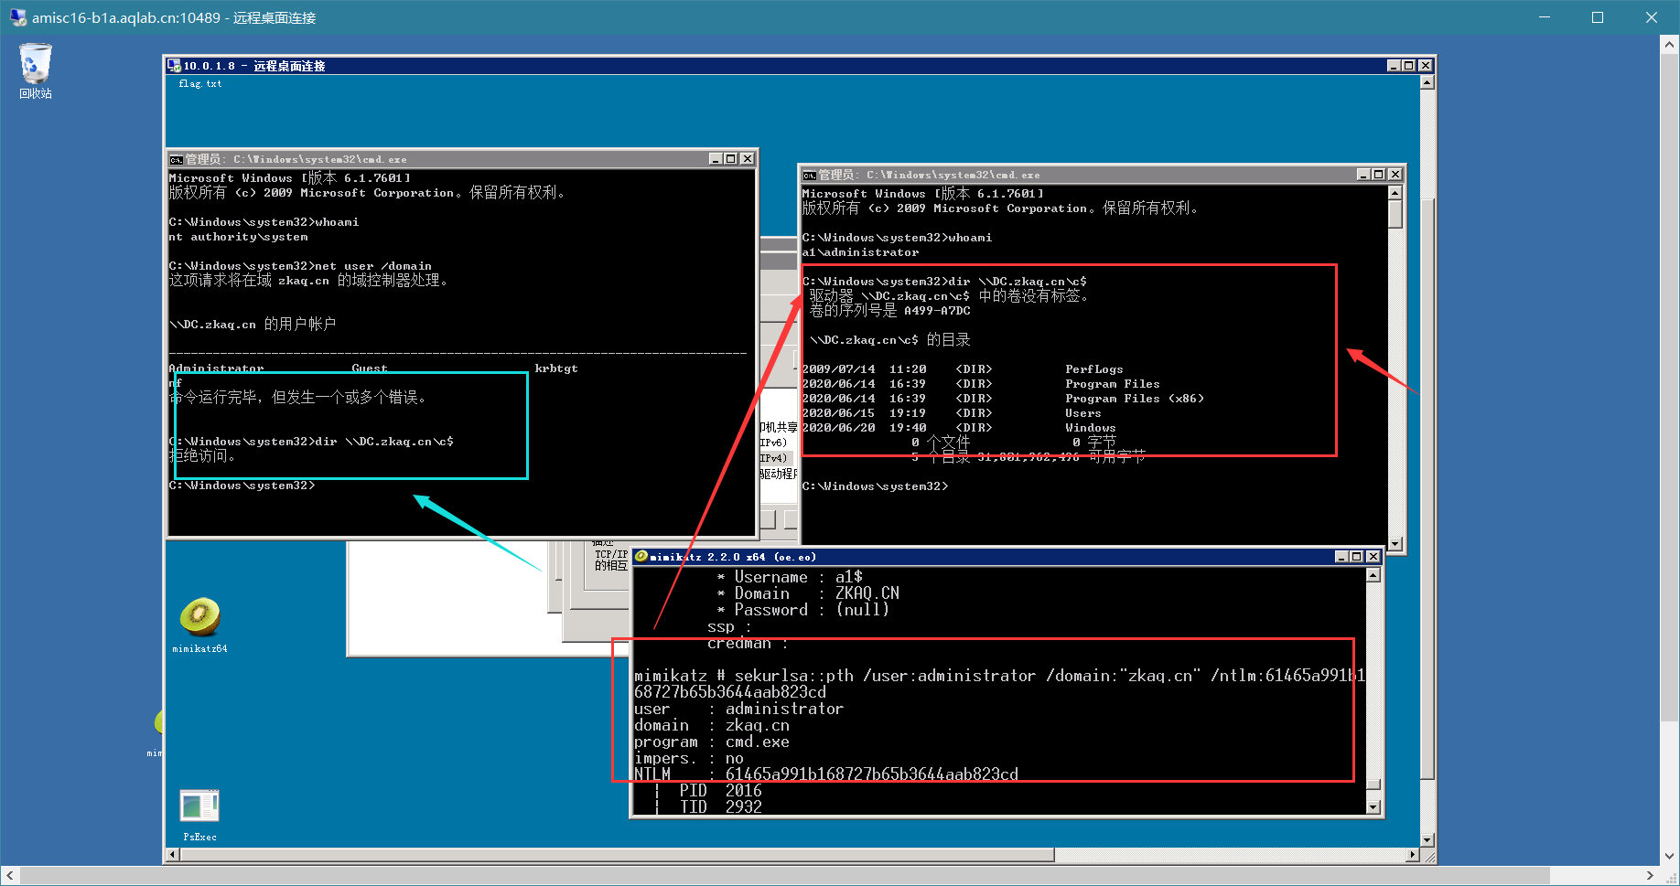Minimize the mimikatz 2.2.0 window
This screenshot has height=886, width=1680.
tap(1341, 556)
